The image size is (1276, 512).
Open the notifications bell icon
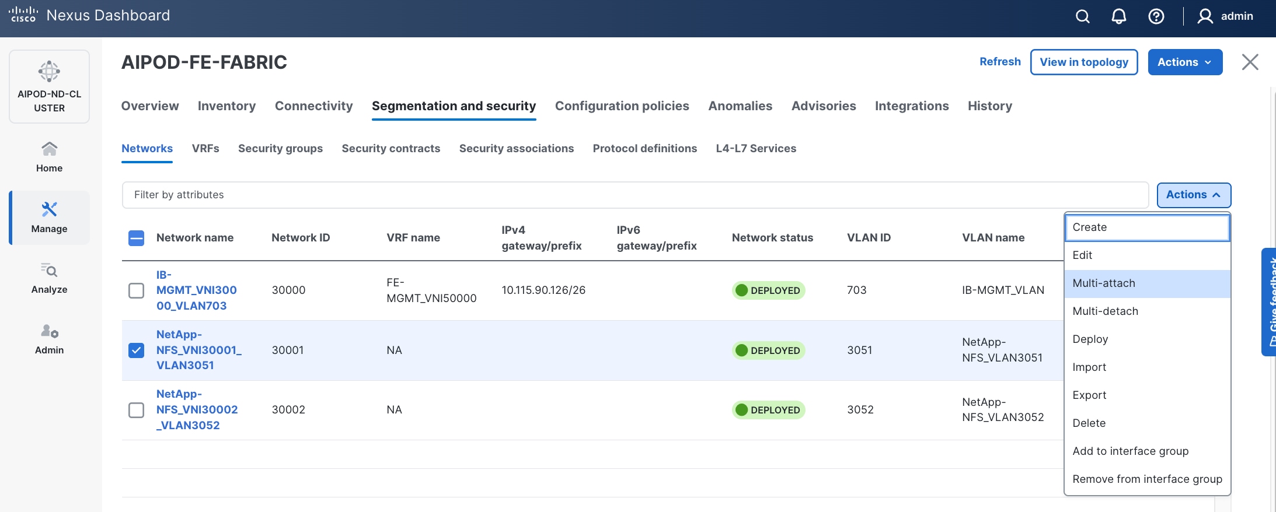[1118, 16]
